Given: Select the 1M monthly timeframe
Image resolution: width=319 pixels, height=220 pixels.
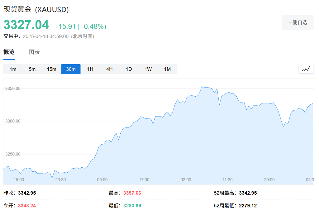Looking at the screenshot, I should pos(168,69).
